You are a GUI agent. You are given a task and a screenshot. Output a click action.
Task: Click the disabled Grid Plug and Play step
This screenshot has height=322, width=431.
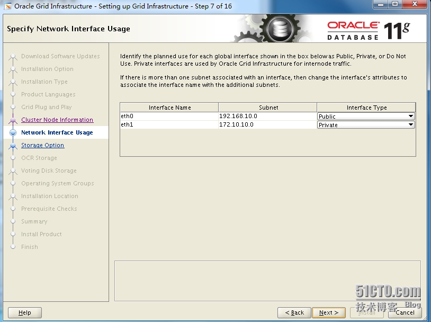click(47, 107)
